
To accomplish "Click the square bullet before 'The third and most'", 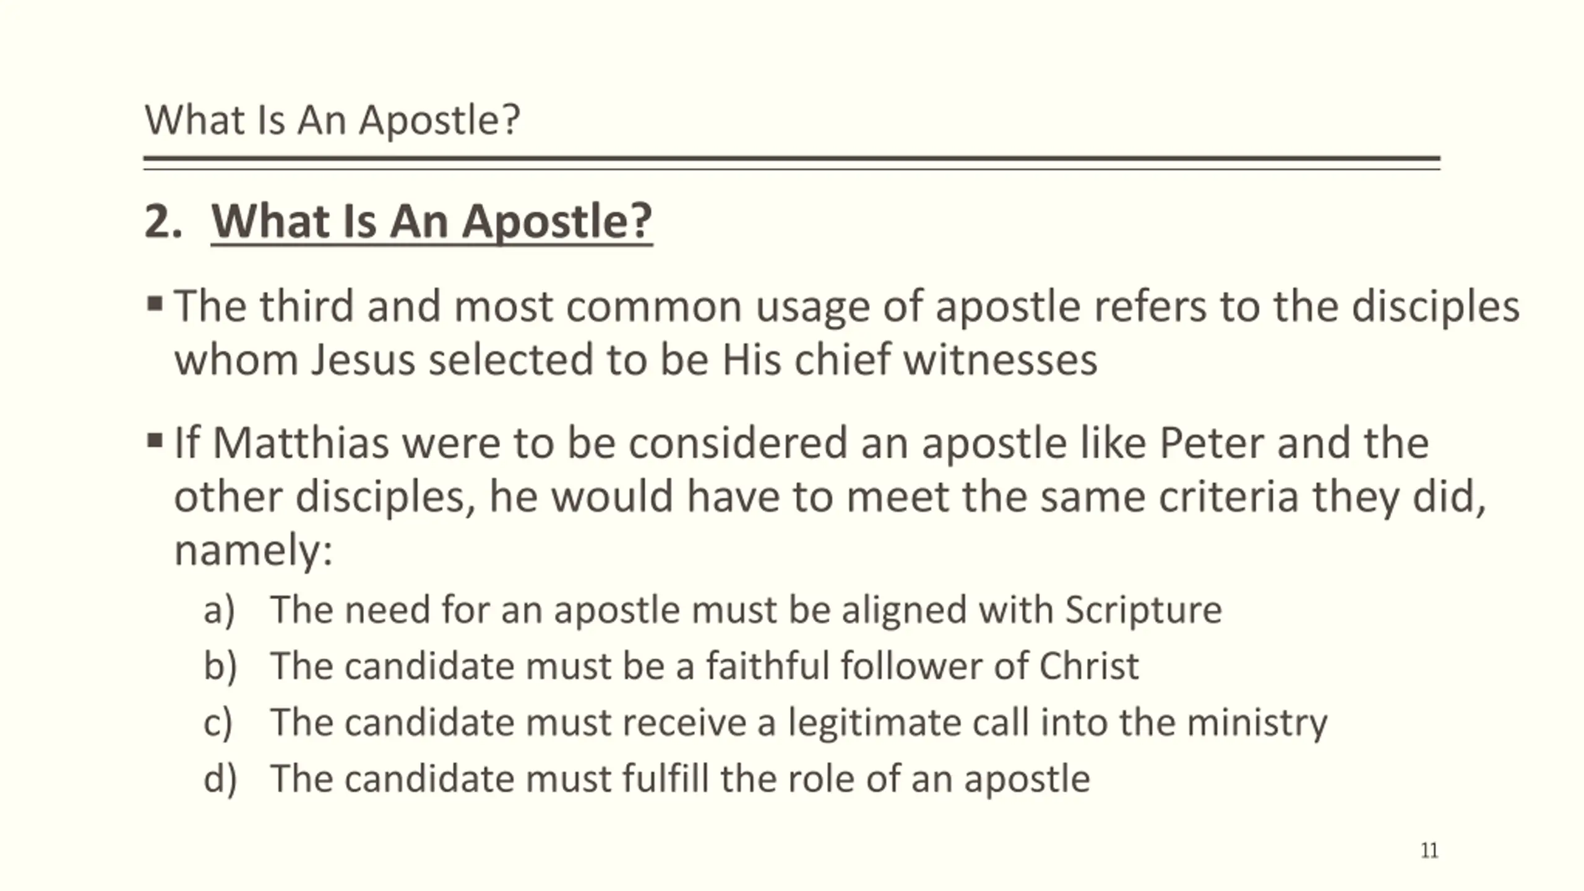I will (155, 304).
